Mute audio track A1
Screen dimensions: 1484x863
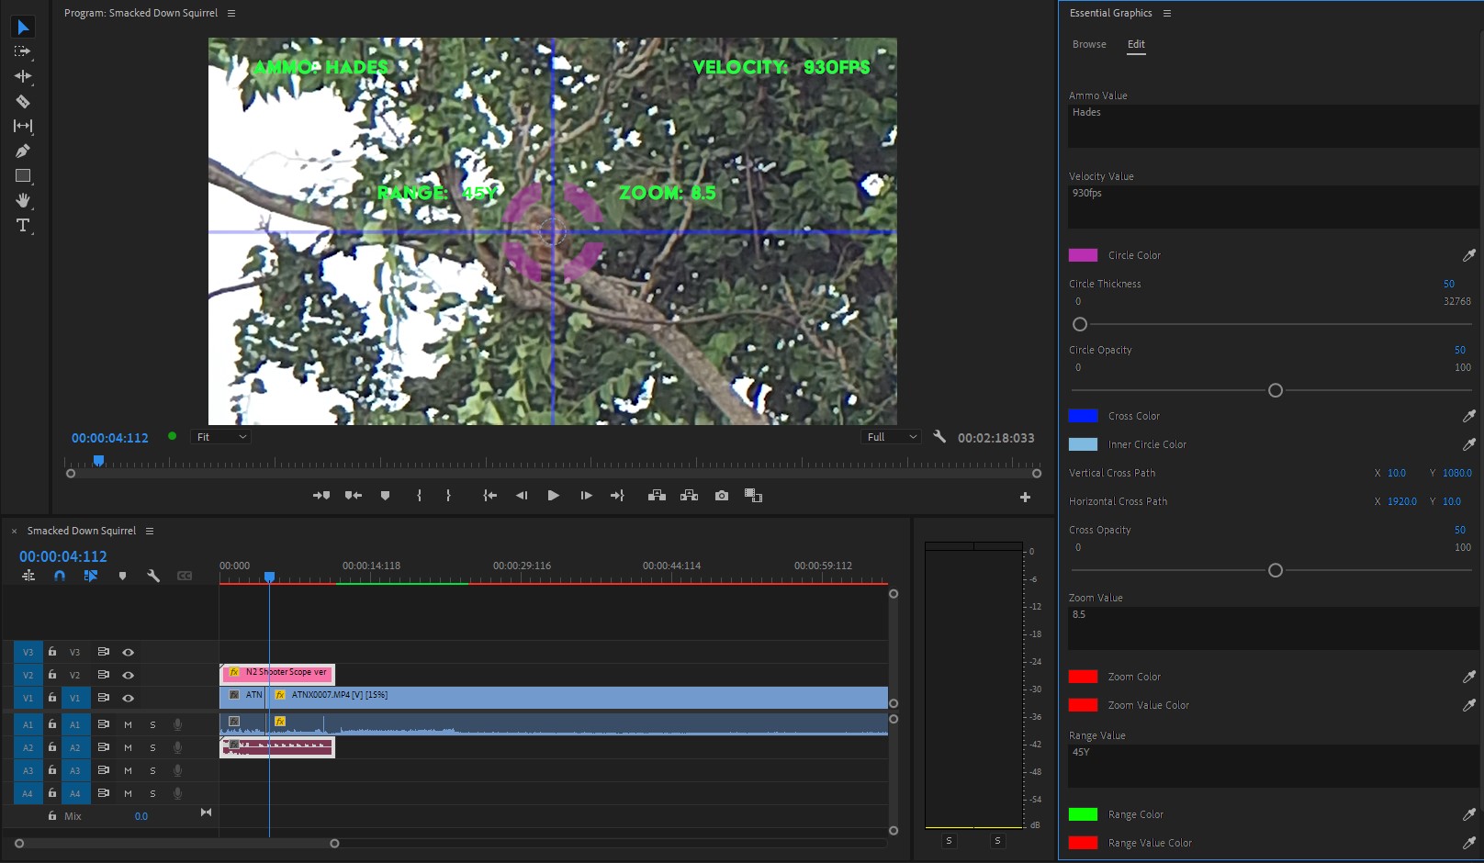129,724
